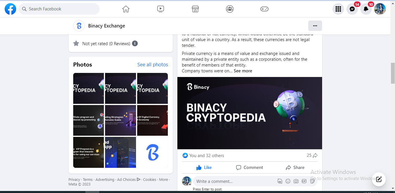Click the Share button on the post
This screenshot has height=193, width=395.
tap(295, 168)
